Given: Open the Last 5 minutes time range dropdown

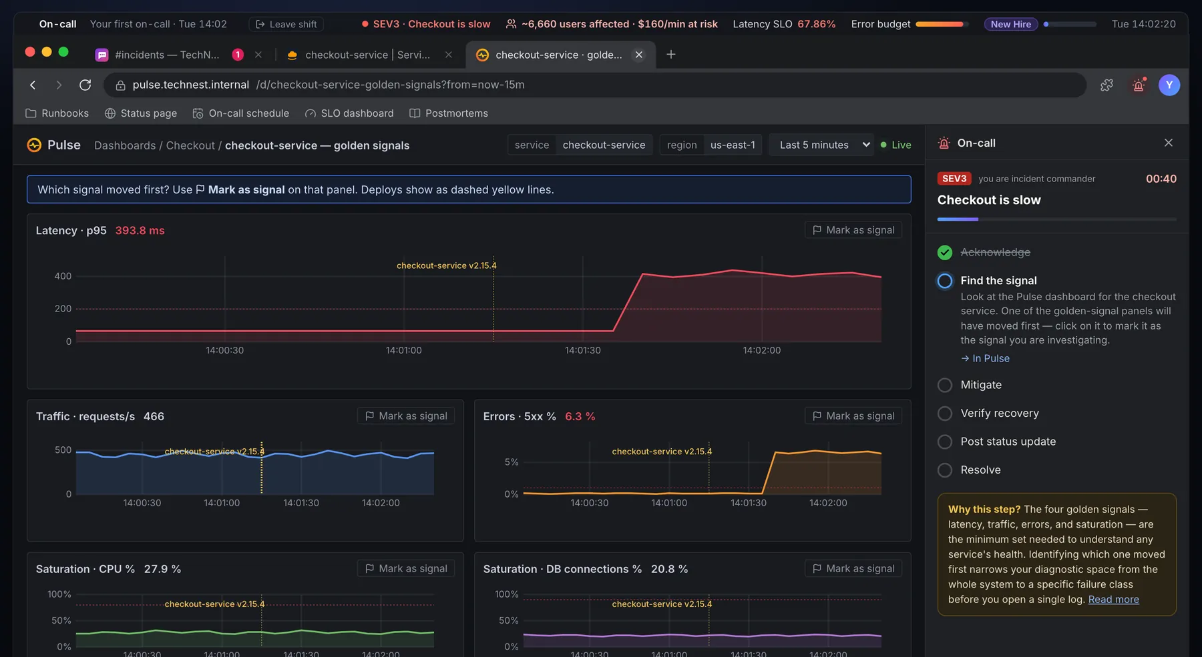Looking at the screenshot, I should coord(821,145).
